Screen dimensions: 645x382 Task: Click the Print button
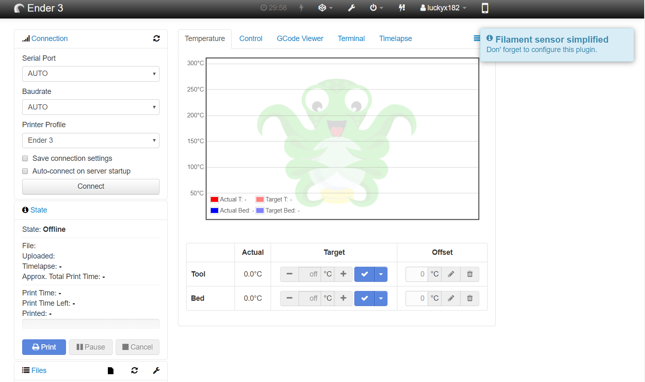(x=44, y=347)
